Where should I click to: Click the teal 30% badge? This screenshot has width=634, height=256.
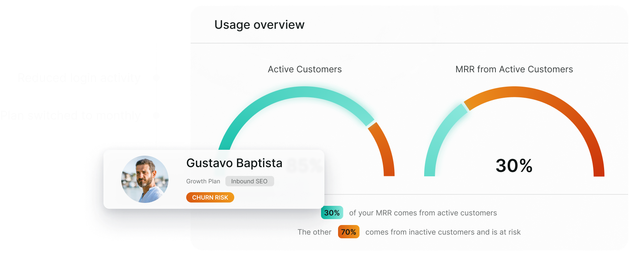(x=332, y=213)
